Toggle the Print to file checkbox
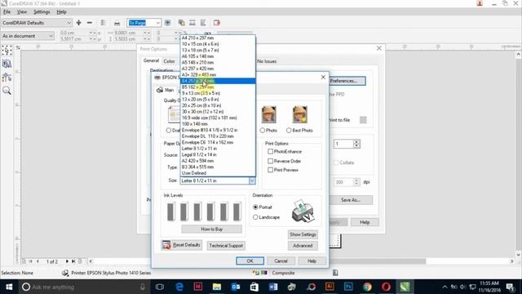Viewport: 522px width, 294px height. (x=363, y=120)
